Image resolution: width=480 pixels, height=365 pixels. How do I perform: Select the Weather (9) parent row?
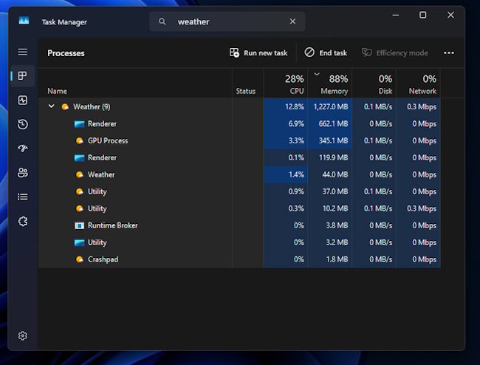(239, 107)
